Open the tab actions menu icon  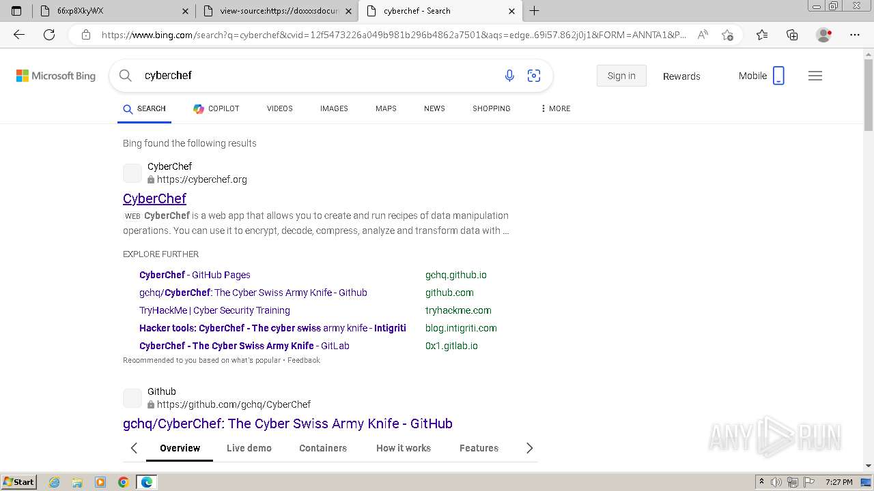click(x=16, y=11)
